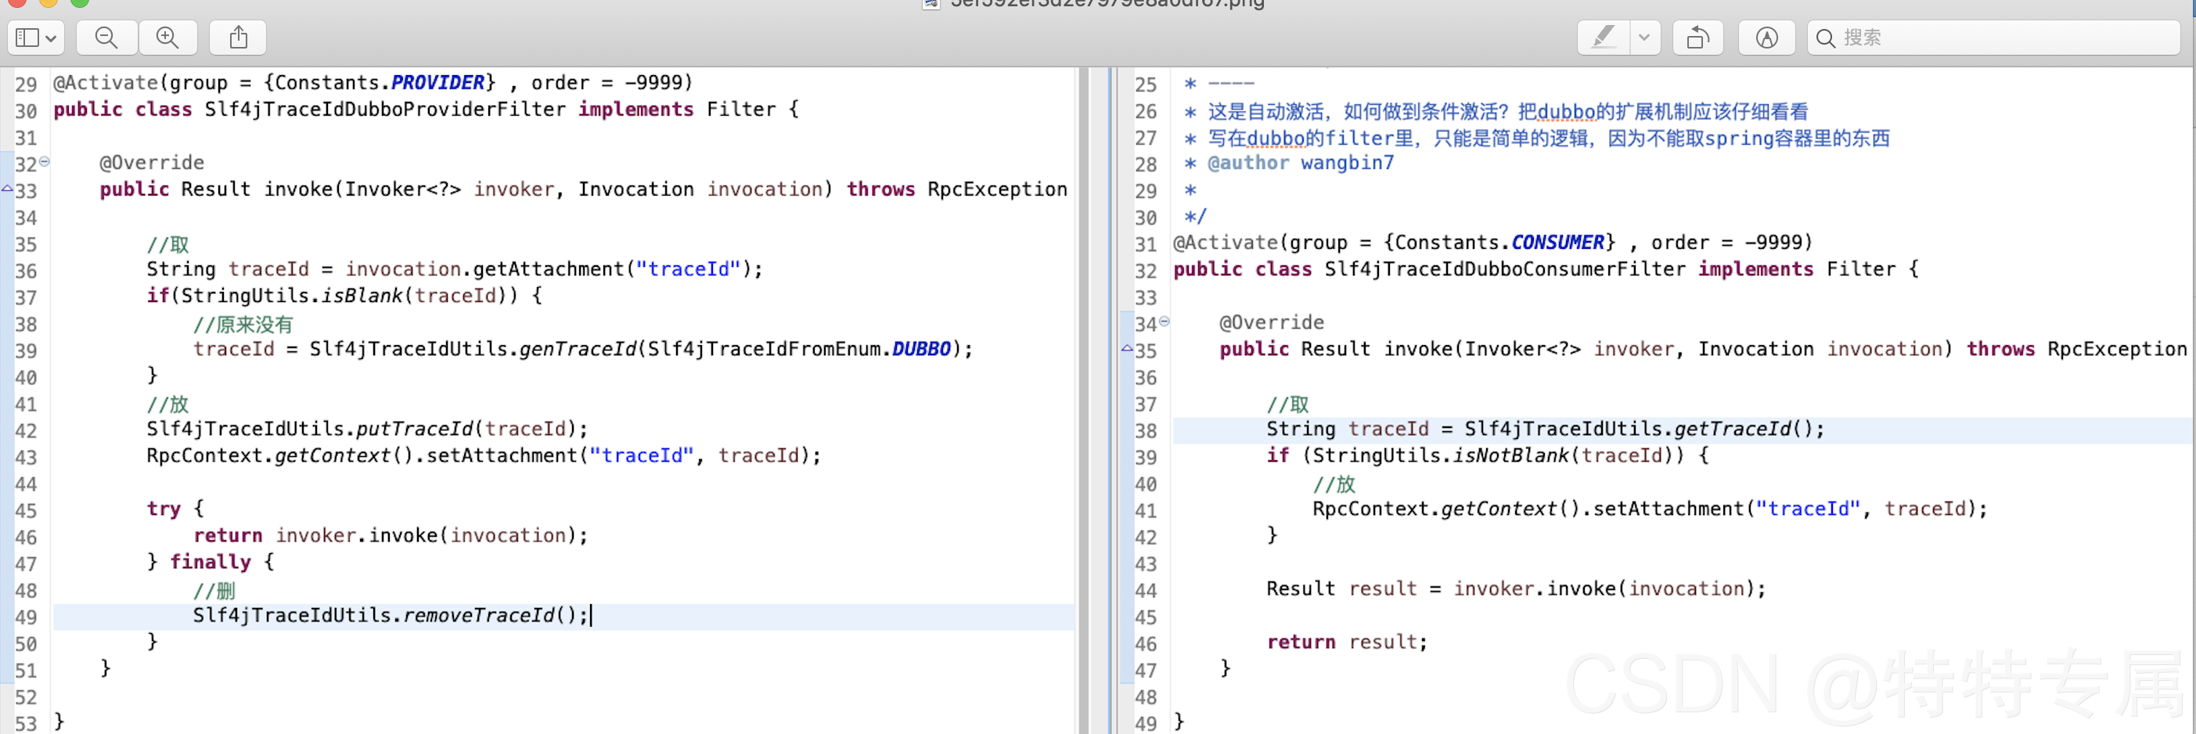
Task: Click the putTraceId call on line 42
Action: coord(414,429)
